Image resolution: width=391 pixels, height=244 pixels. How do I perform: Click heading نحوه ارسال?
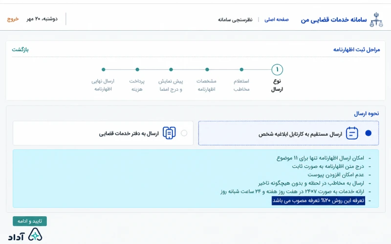pyautogui.click(x=366, y=114)
